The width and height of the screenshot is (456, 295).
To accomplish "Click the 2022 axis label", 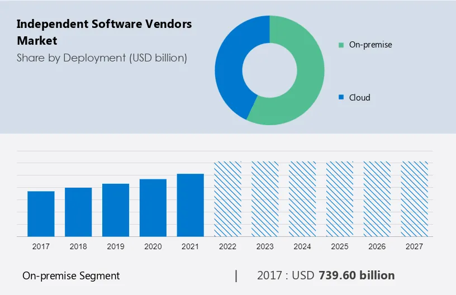I will (227, 246).
